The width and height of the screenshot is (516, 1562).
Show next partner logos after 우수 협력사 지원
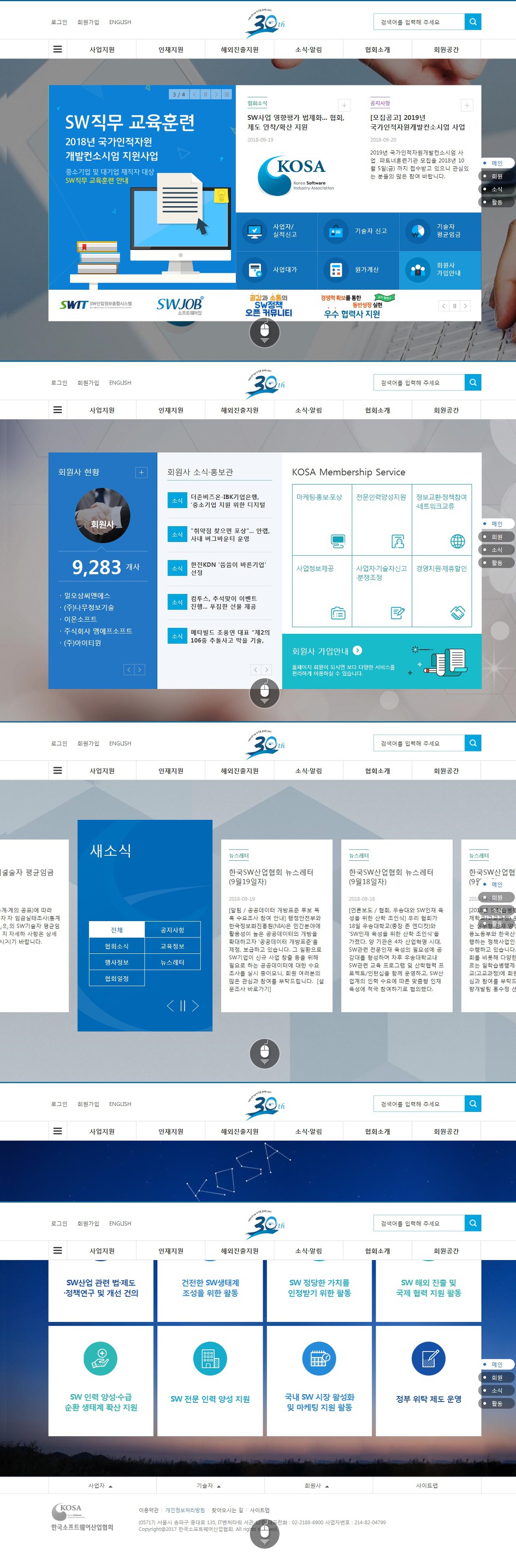click(x=465, y=306)
